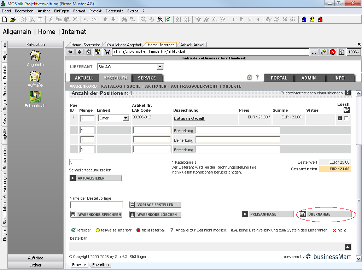Click the 100% zoom button
The width and height of the screenshot is (362, 270).
tap(353, 52)
